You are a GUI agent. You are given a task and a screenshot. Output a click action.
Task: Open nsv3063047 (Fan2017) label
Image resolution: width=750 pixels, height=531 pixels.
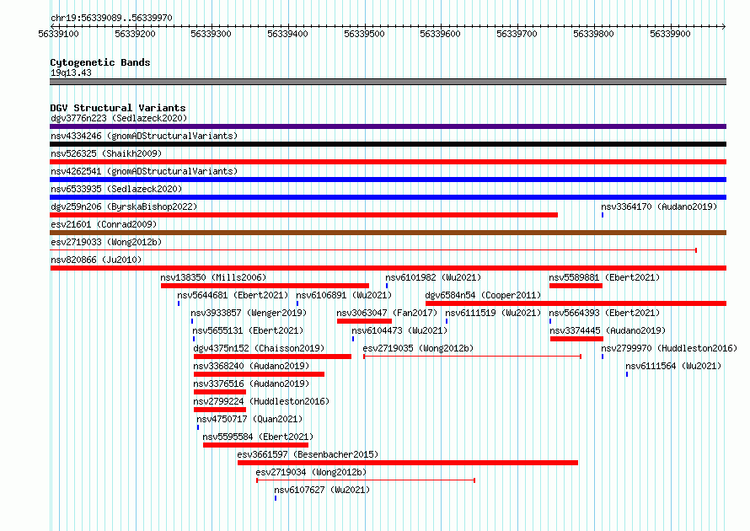(x=387, y=313)
